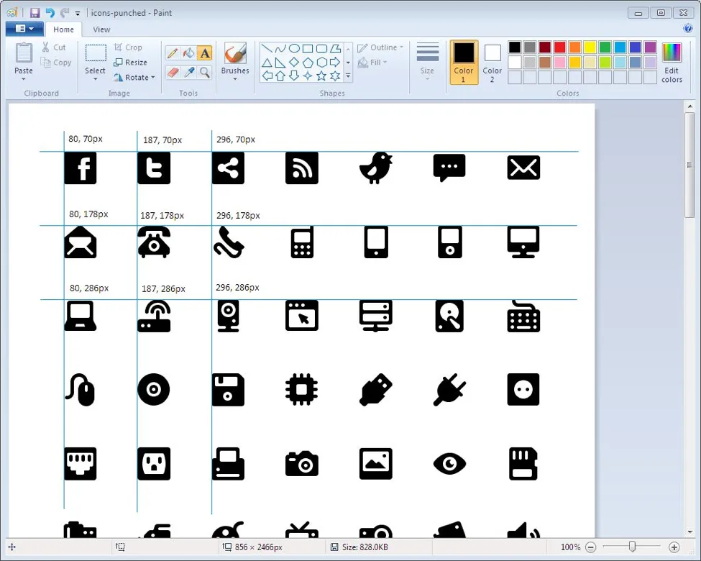
Task: Open Paint Help via question mark icon
Action: [x=687, y=29]
